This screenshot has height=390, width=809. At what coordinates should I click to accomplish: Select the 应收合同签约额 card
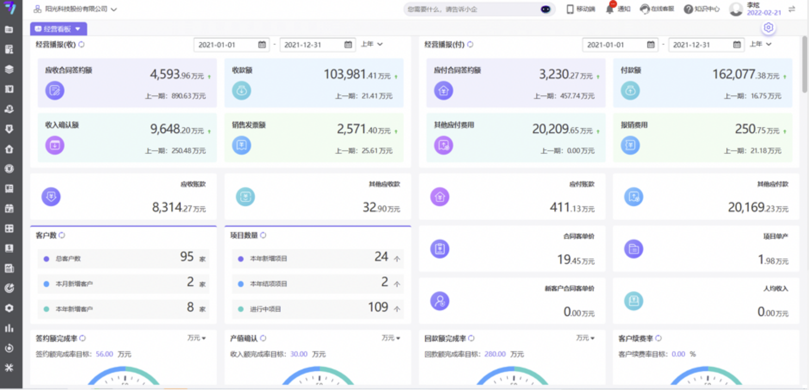pyautogui.click(x=127, y=83)
